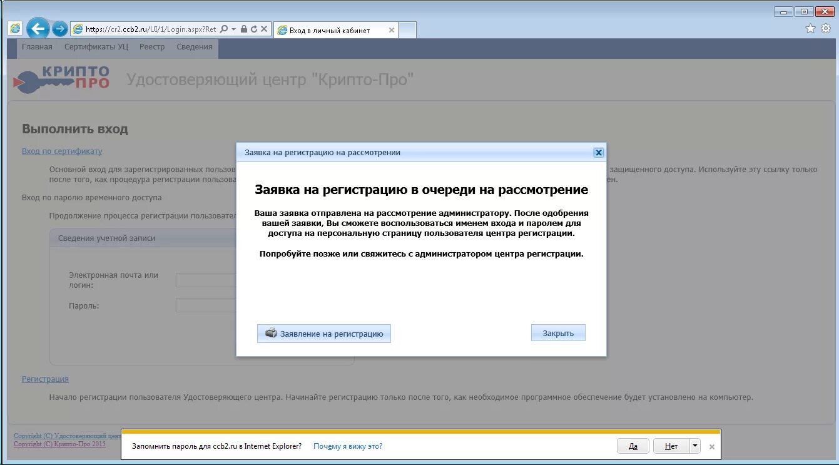Screen dimensions: 839x465
Task: Click the heading 'Заявка на регистрацию в очереди на рассмотрение'
Action: click(421, 190)
